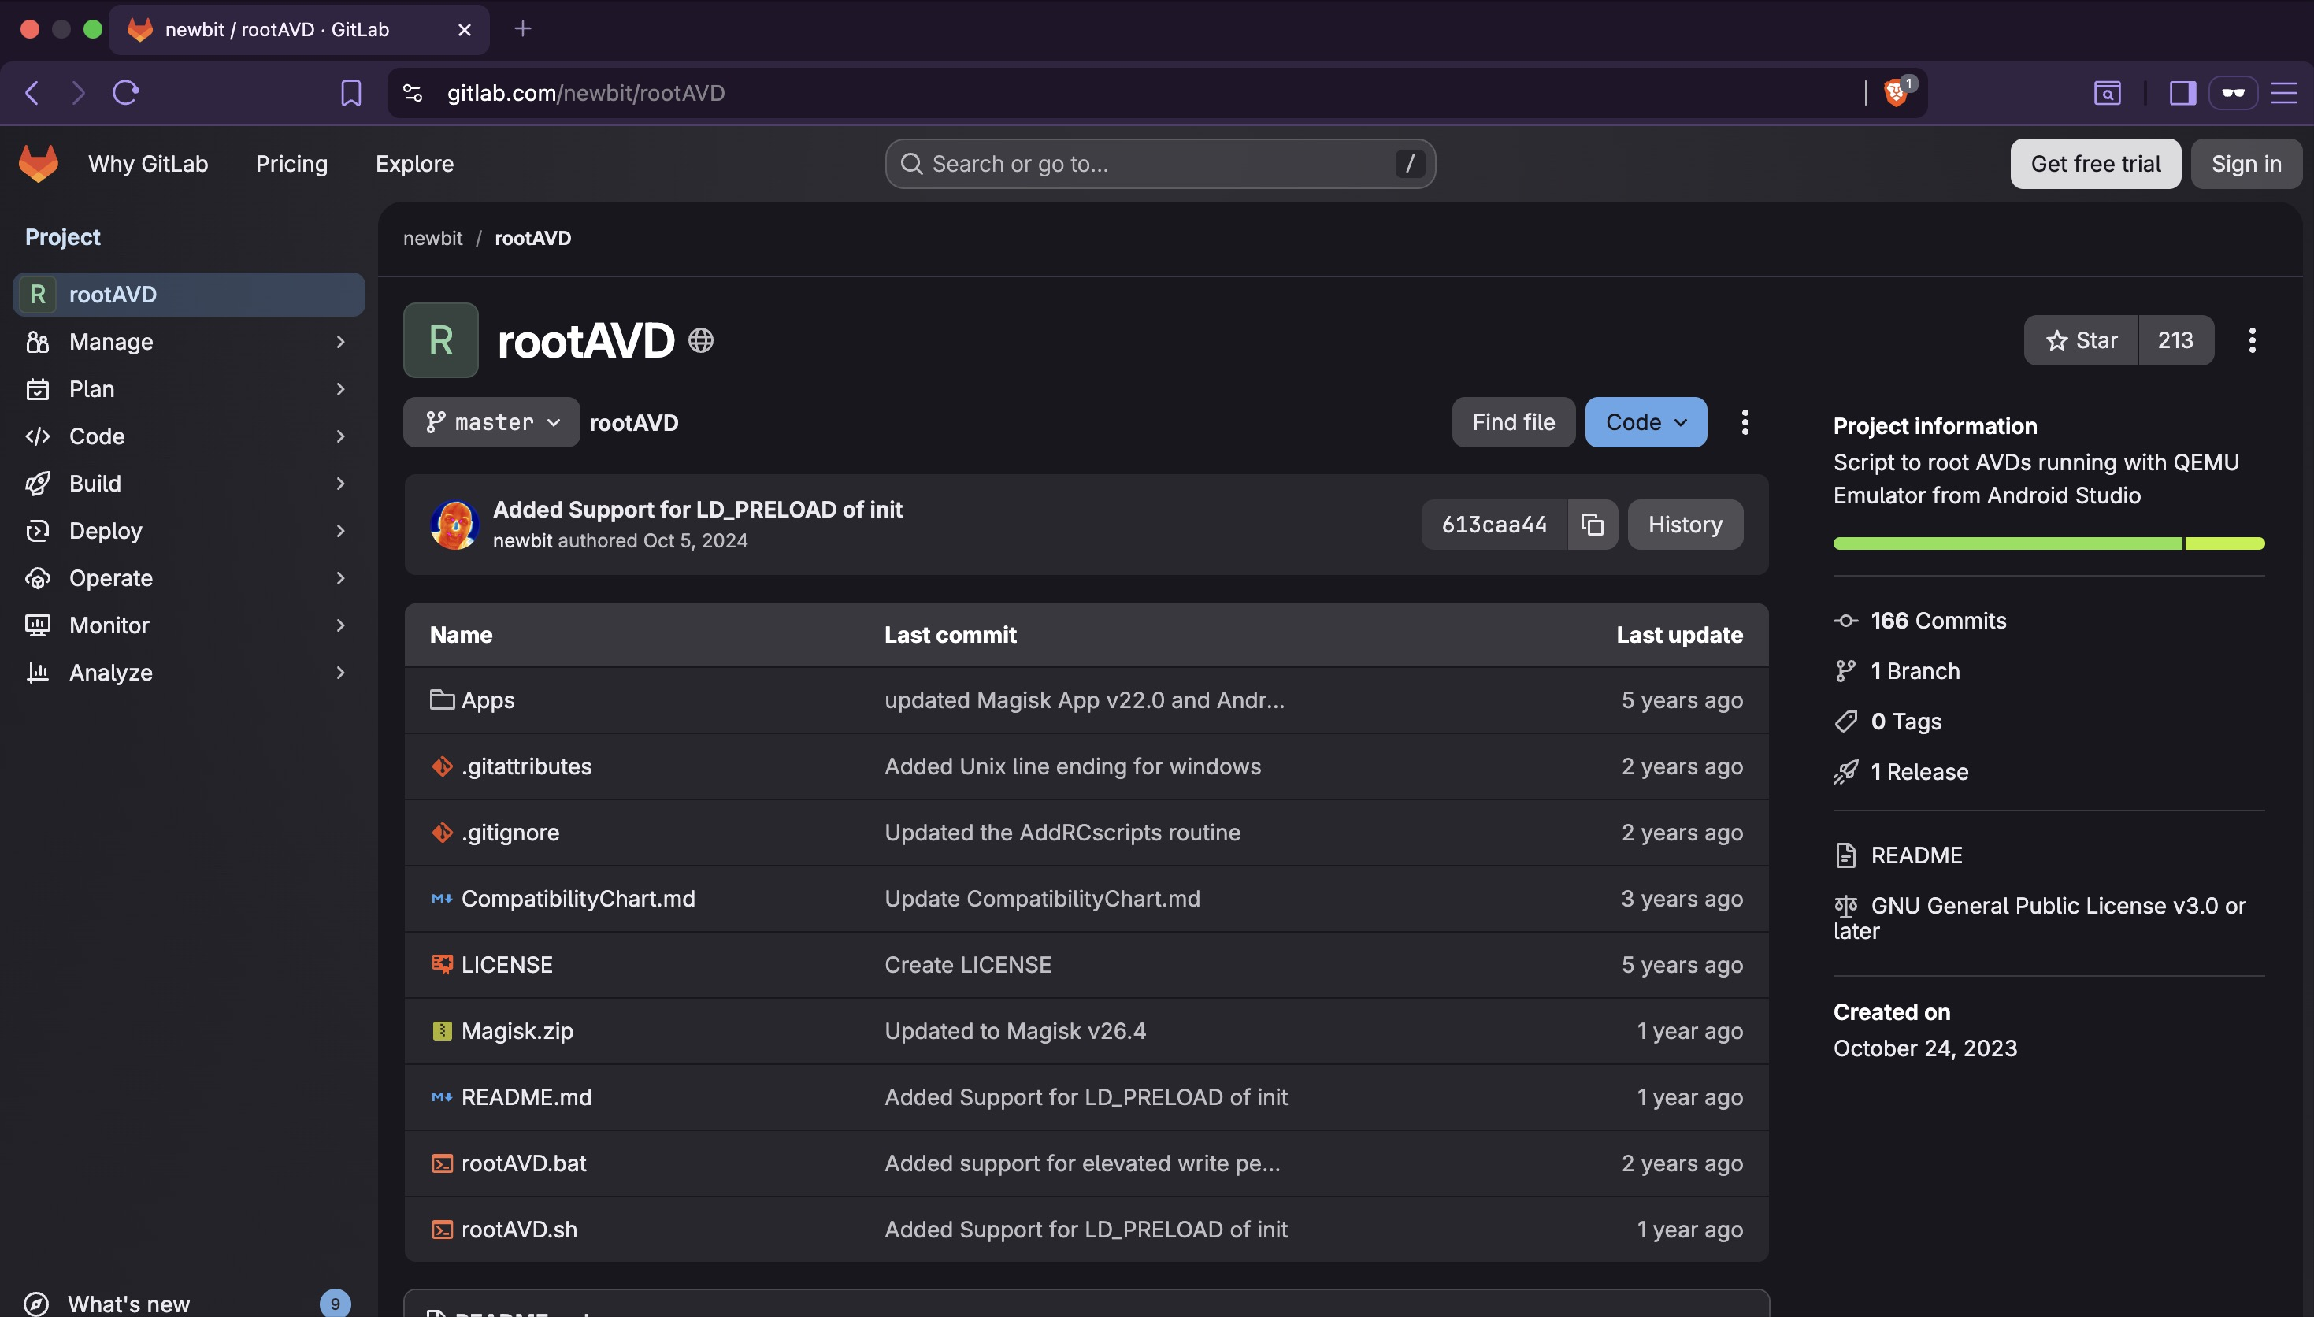The image size is (2314, 1317).
Task: Click newbit's avatar on the last commit
Action: (x=454, y=525)
